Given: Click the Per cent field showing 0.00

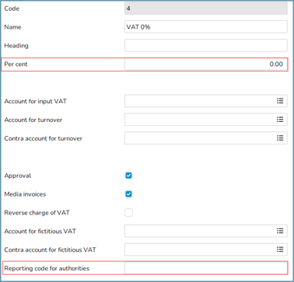Looking at the screenshot, I should pyautogui.click(x=206, y=64).
